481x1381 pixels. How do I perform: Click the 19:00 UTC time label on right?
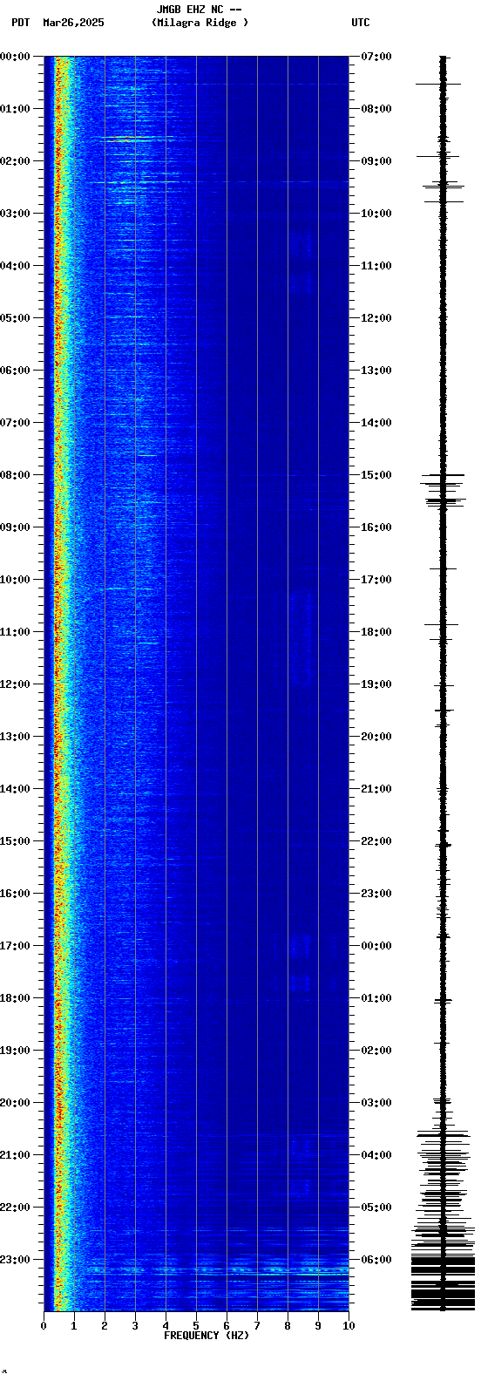376,684
